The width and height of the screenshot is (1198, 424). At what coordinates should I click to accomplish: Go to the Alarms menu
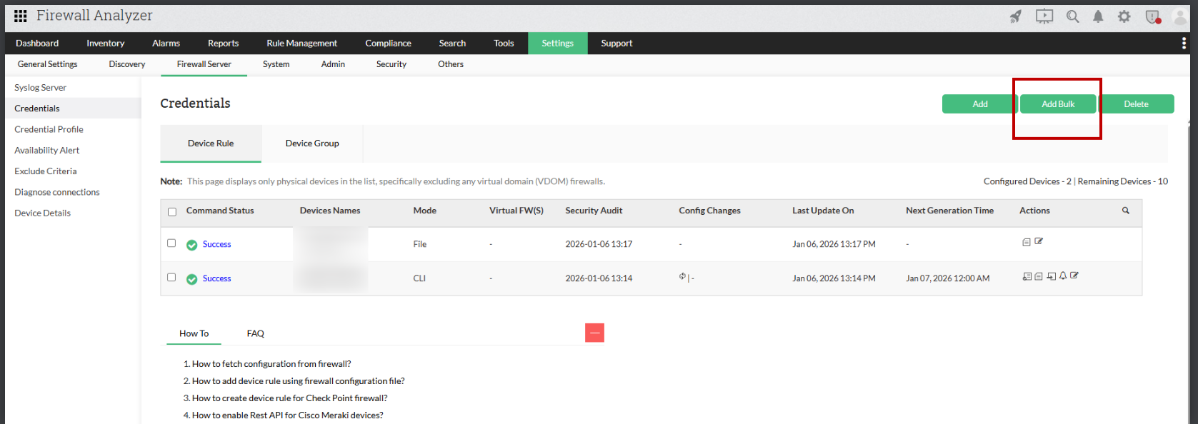(166, 44)
